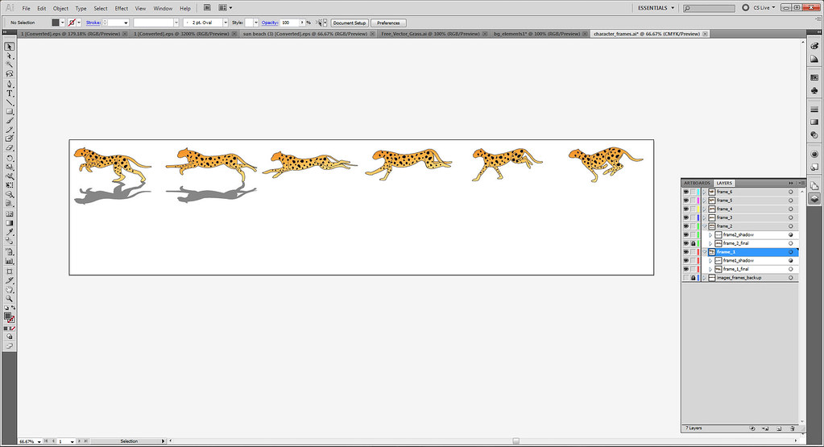Hide the frame_4 layer
Image resolution: width=824 pixels, height=447 pixels.
tap(685, 209)
